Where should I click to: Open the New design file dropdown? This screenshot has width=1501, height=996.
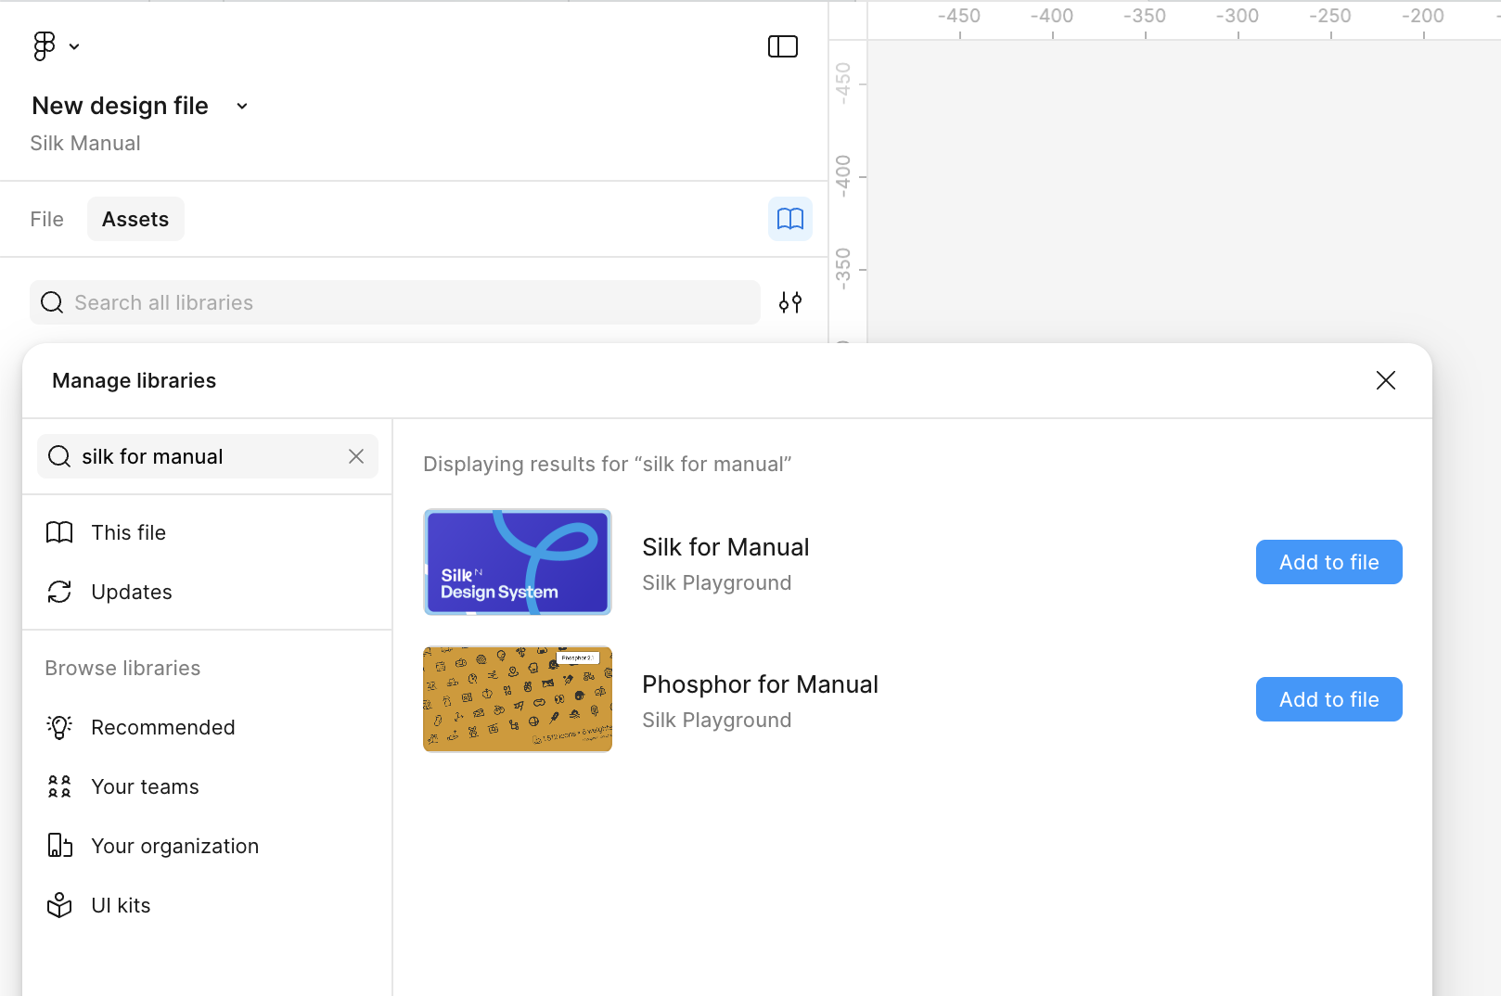tap(241, 106)
